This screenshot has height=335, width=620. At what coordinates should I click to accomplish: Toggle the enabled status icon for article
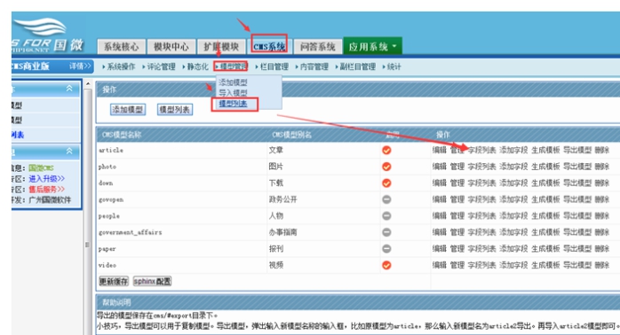click(386, 151)
